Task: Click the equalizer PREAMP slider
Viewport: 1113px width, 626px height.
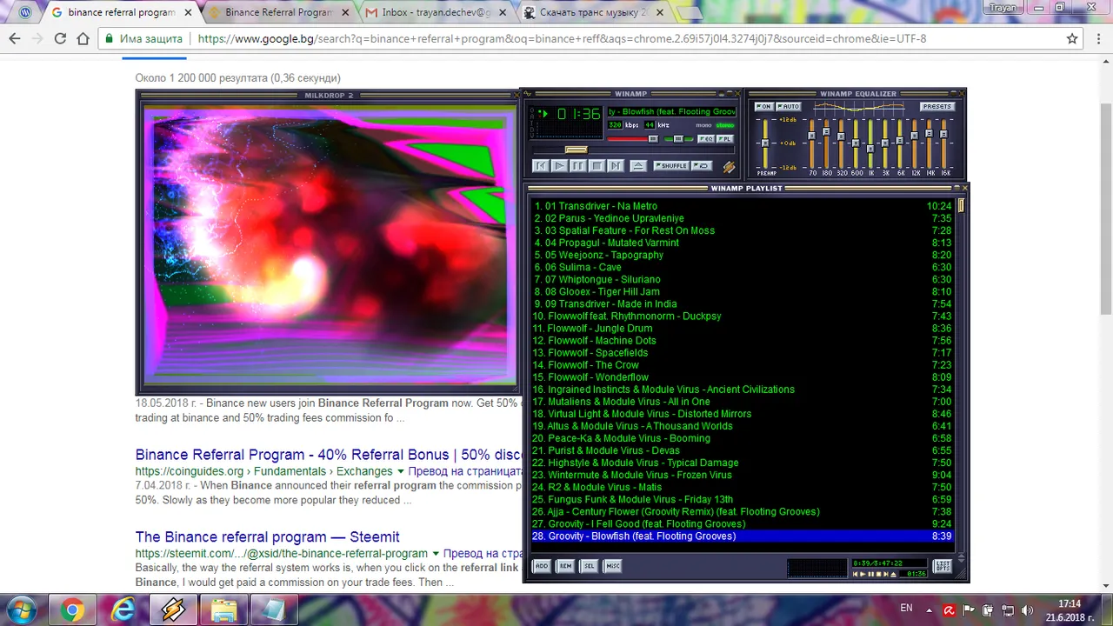Action: click(x=765, y=143)
